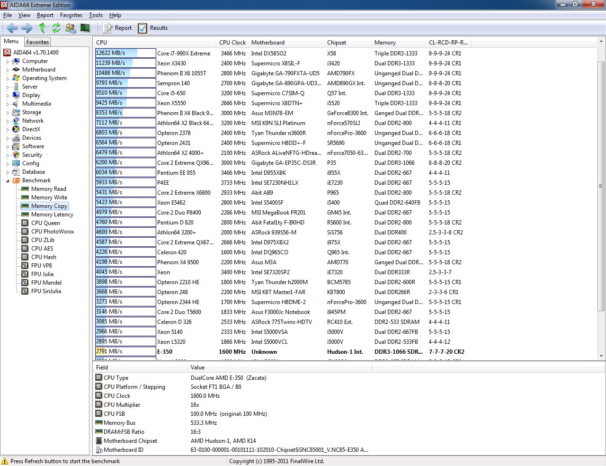Expand the Operating System tree node

point(8,79)
